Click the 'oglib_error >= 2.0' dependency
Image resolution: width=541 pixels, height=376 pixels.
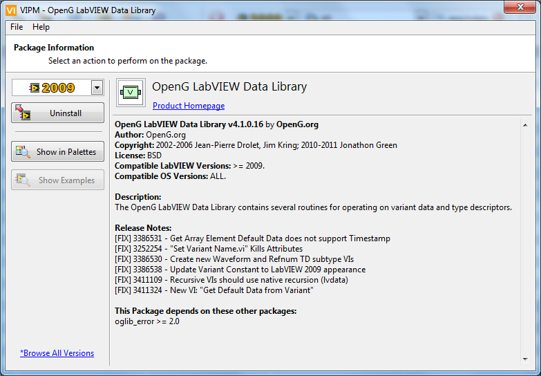[x=147, y=321]
